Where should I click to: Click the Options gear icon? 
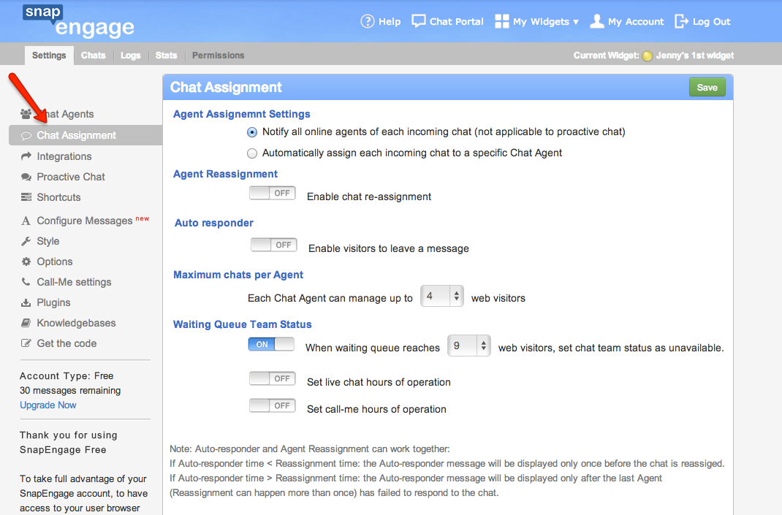[26, 262]
